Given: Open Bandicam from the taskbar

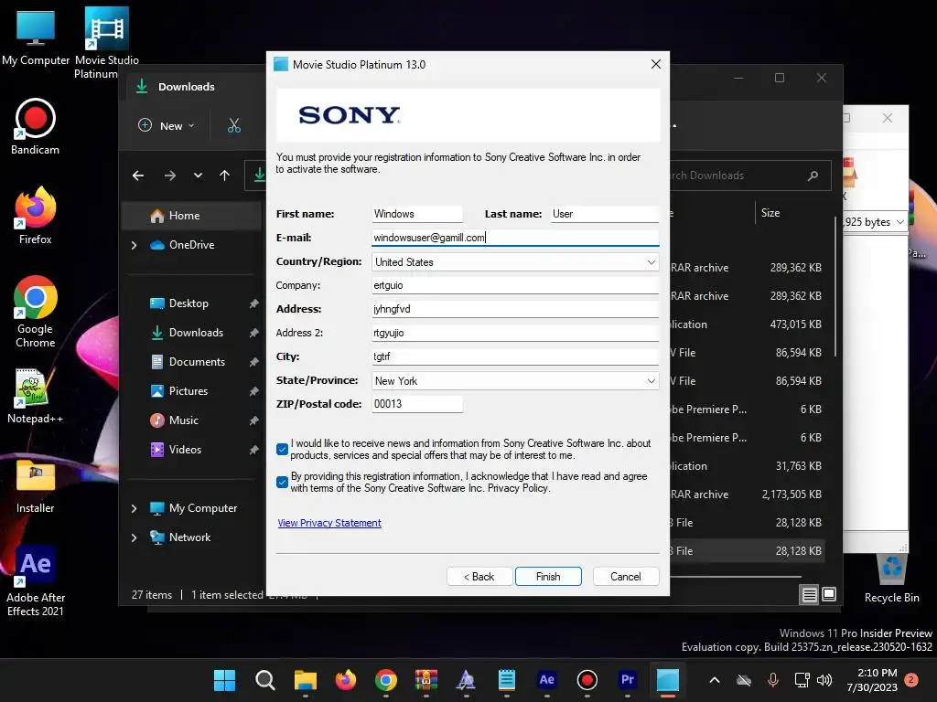Looking at the screenshot, I should (587, 680).
